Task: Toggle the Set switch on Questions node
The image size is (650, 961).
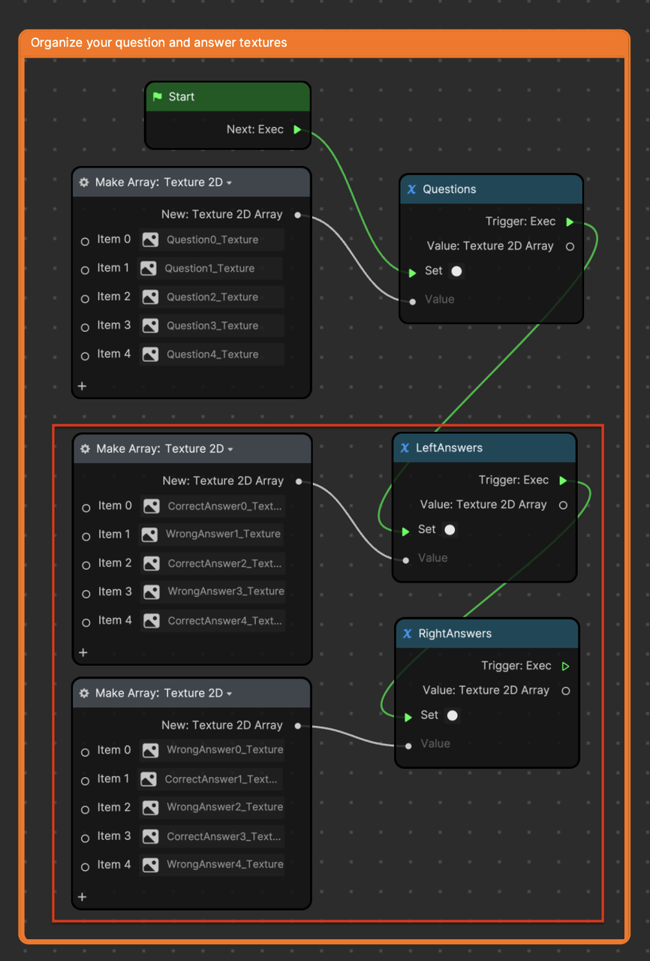Action: tap(456, 271)
